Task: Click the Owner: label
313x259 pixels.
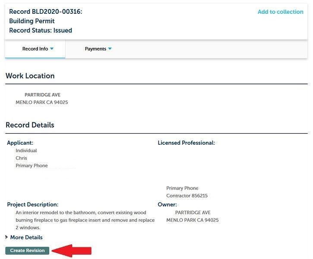Action: [167, 205]
